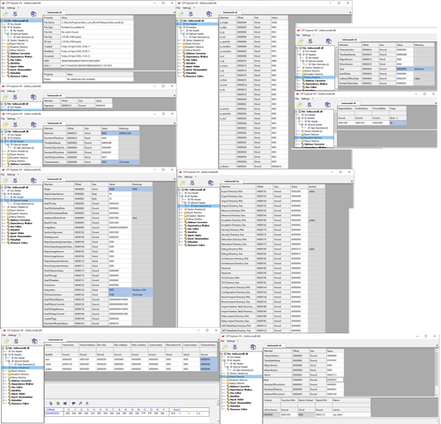Viewport: 441px width, 424px height.
Task: Click vertical scrollbar in Export Directory member table
Action: [437, 373]
